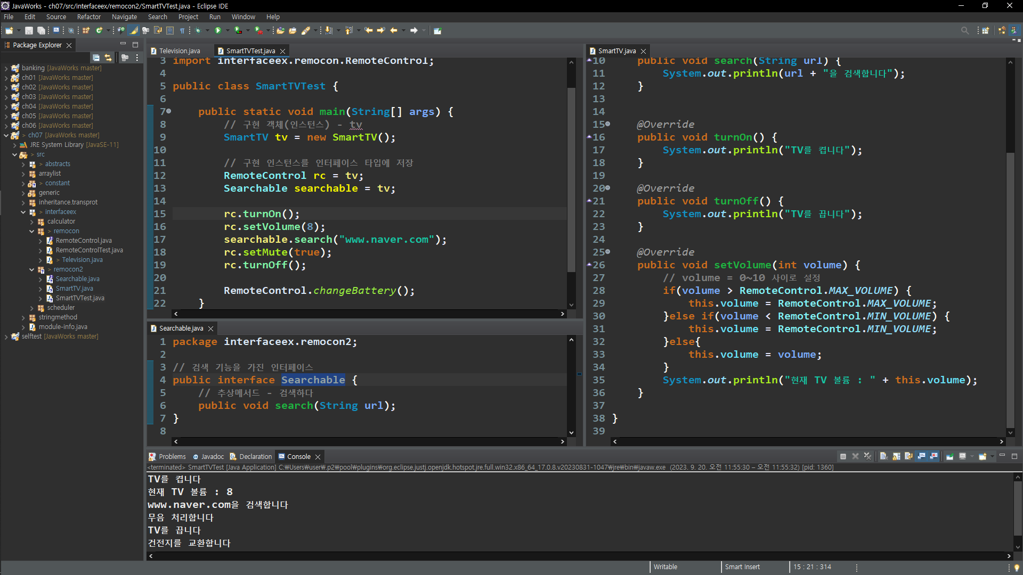Click Clear Console icon
This screenshot has width=1023, height=575.
(883, 456)
